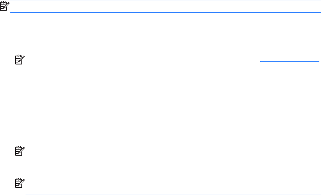Click the blue rule above the third note
Viewport: 321px width, 195px height.
pos(173,145)
